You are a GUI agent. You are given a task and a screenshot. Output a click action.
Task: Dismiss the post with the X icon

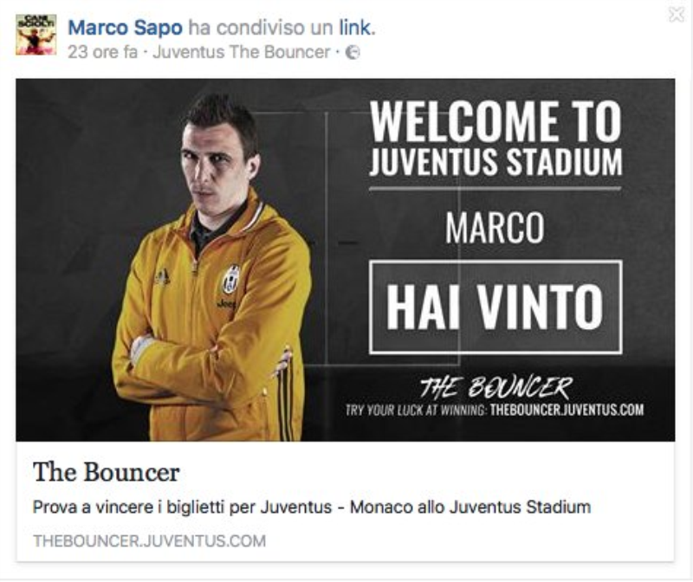677,15
